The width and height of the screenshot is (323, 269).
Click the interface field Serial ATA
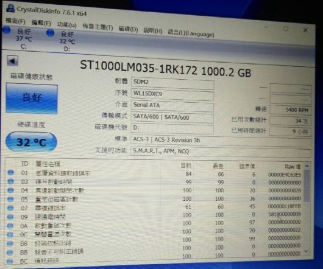click(172, 106)
